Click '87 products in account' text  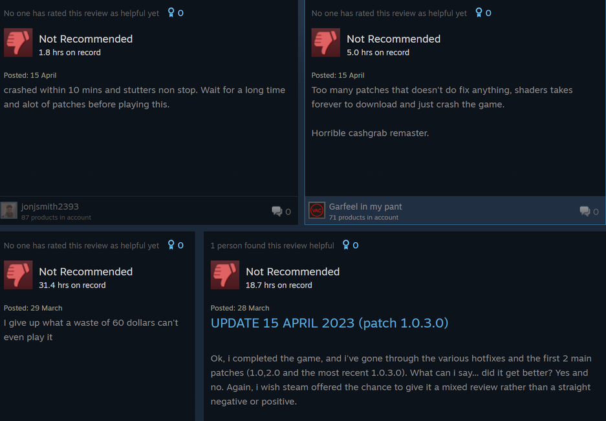[x=56, y=218]
